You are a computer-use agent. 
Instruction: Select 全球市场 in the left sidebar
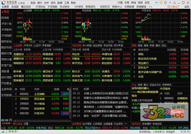6,89
